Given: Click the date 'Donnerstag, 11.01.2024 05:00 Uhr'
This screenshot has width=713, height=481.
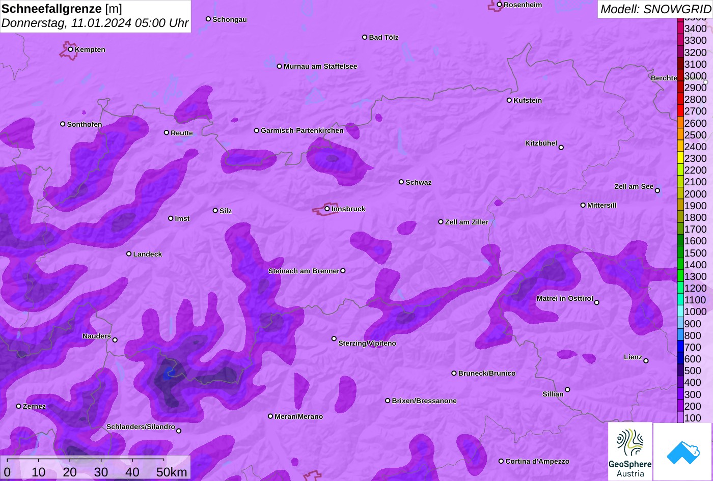Looking at the screenshot, I should point(95,23).
